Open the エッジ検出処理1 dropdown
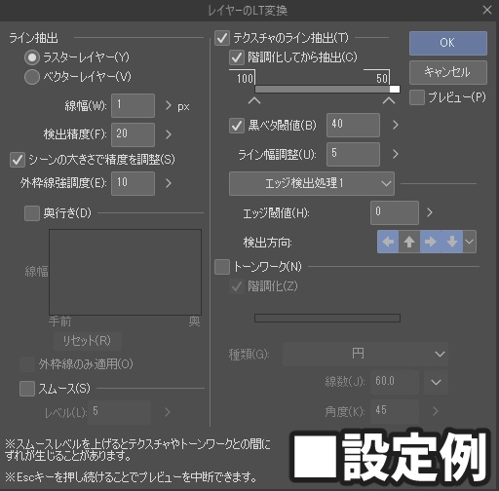499x491 pixels. (x=312, y=183)
